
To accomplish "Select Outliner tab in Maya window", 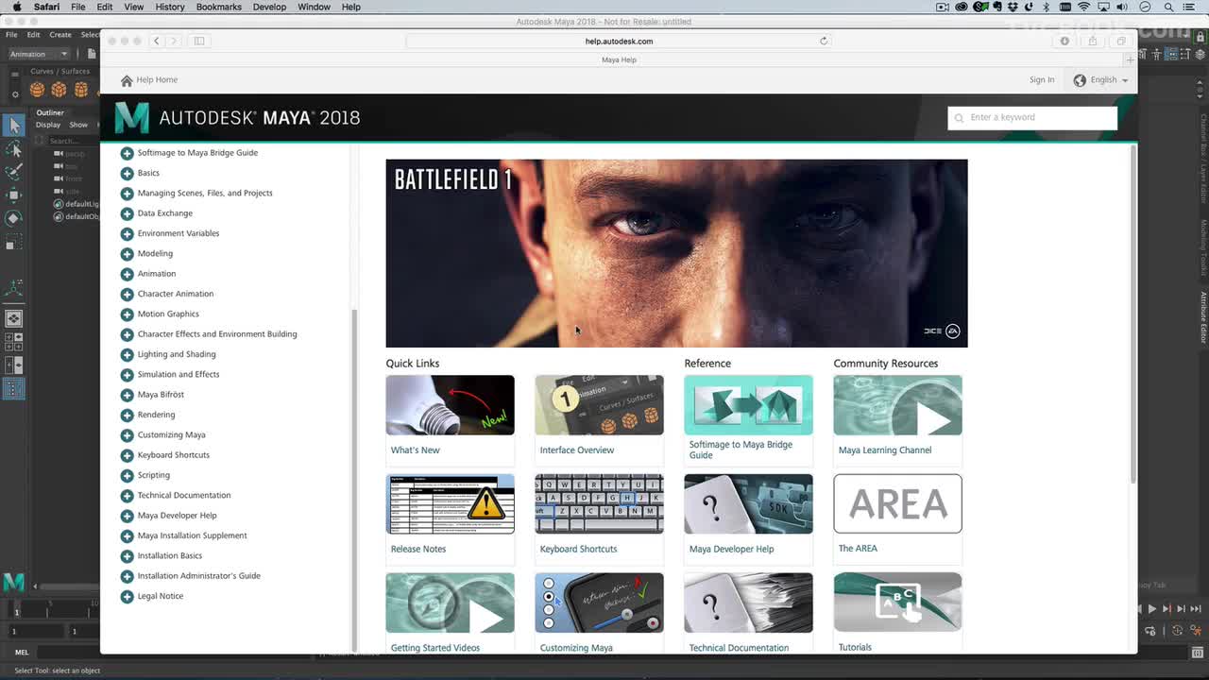I will (x=50, y=112).
